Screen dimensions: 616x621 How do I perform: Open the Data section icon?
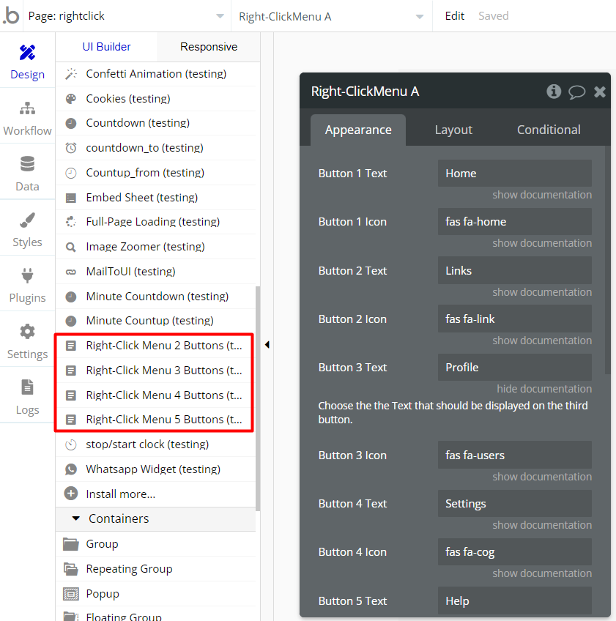pos(27,174)
